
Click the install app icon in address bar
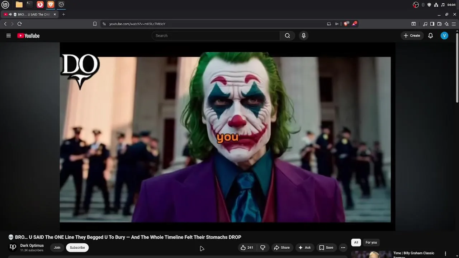(329, 24)
